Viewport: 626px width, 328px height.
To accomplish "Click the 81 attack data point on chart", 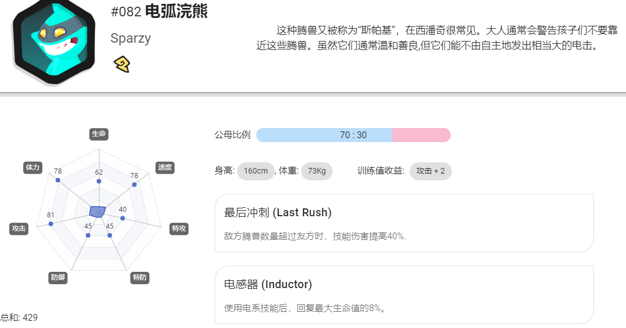I will pos(51,224).
